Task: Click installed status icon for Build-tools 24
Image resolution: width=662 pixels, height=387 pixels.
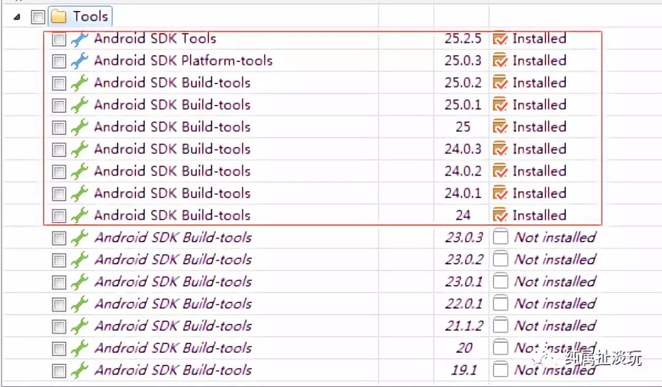Action: click(500, 215)
